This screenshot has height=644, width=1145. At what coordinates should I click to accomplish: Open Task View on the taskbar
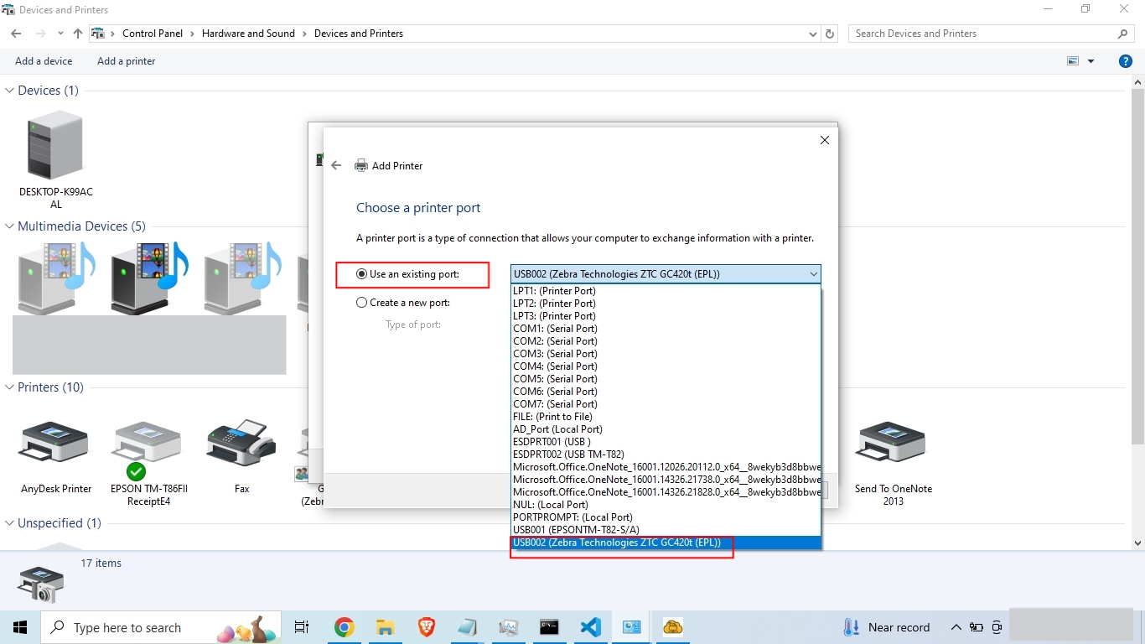pos(302,627)
